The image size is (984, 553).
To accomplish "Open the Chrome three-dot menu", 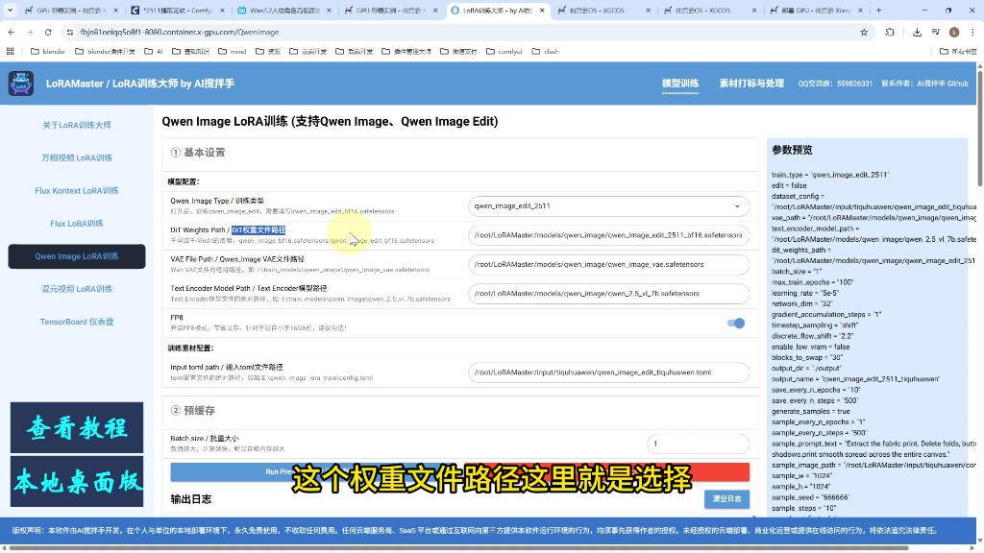I will tap(972, 32).
